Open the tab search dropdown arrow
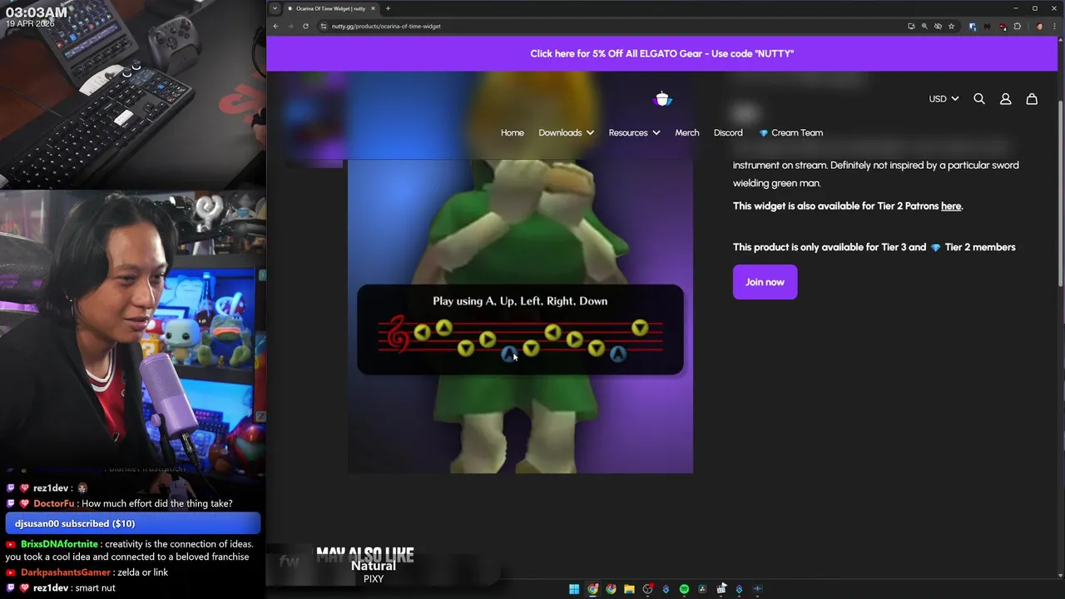The height and width of the screenshot is (599, 1065). pos(275,8)
